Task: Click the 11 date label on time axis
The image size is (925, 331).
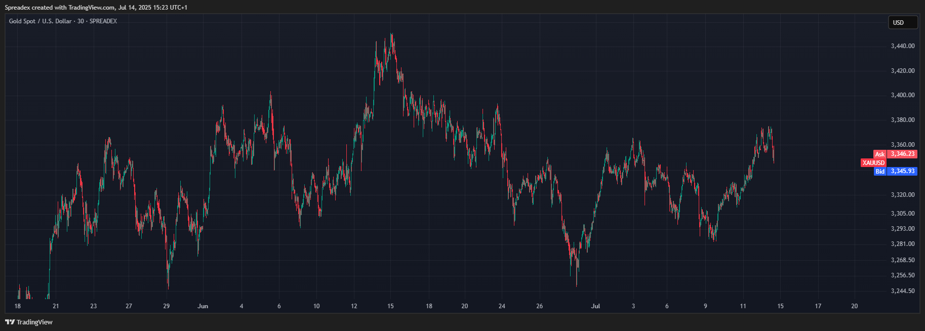Action: point(743,306)
